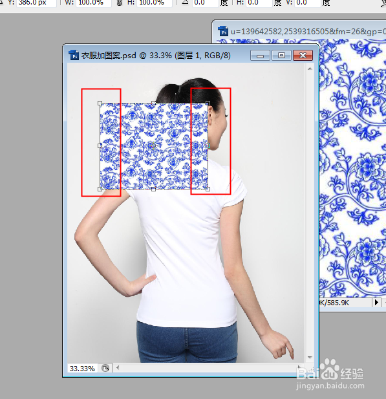
Task: Click the status bar icon beside the zoom field
Action: 105,368
